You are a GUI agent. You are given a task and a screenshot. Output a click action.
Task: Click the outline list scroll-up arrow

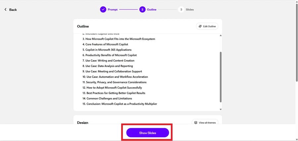tap(221, 35)
